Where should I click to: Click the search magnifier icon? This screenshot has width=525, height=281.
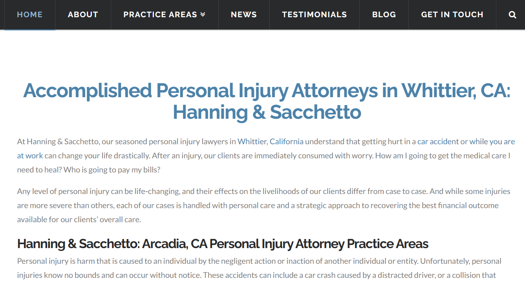coord(512,15)
